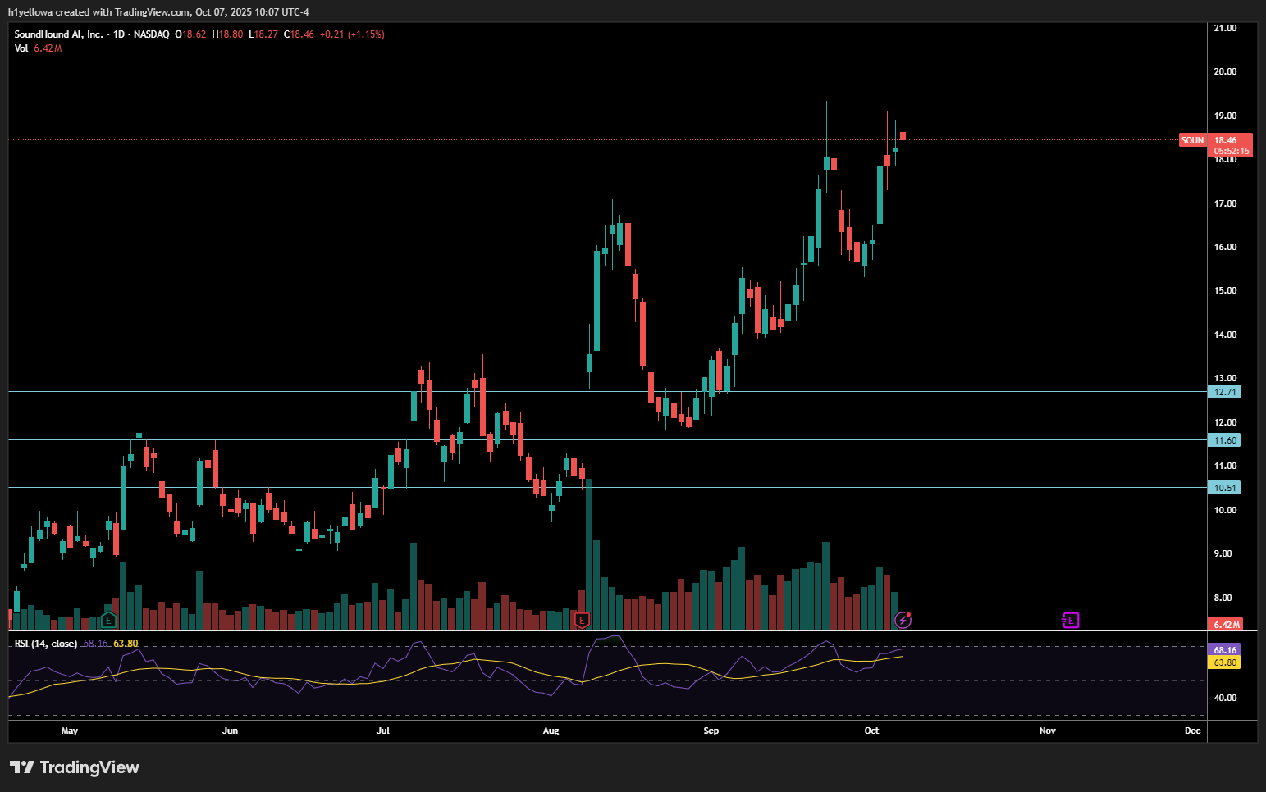
Task: Click the red SOUN price tag
Action: pyautogui.click(x=1192, y=140)
